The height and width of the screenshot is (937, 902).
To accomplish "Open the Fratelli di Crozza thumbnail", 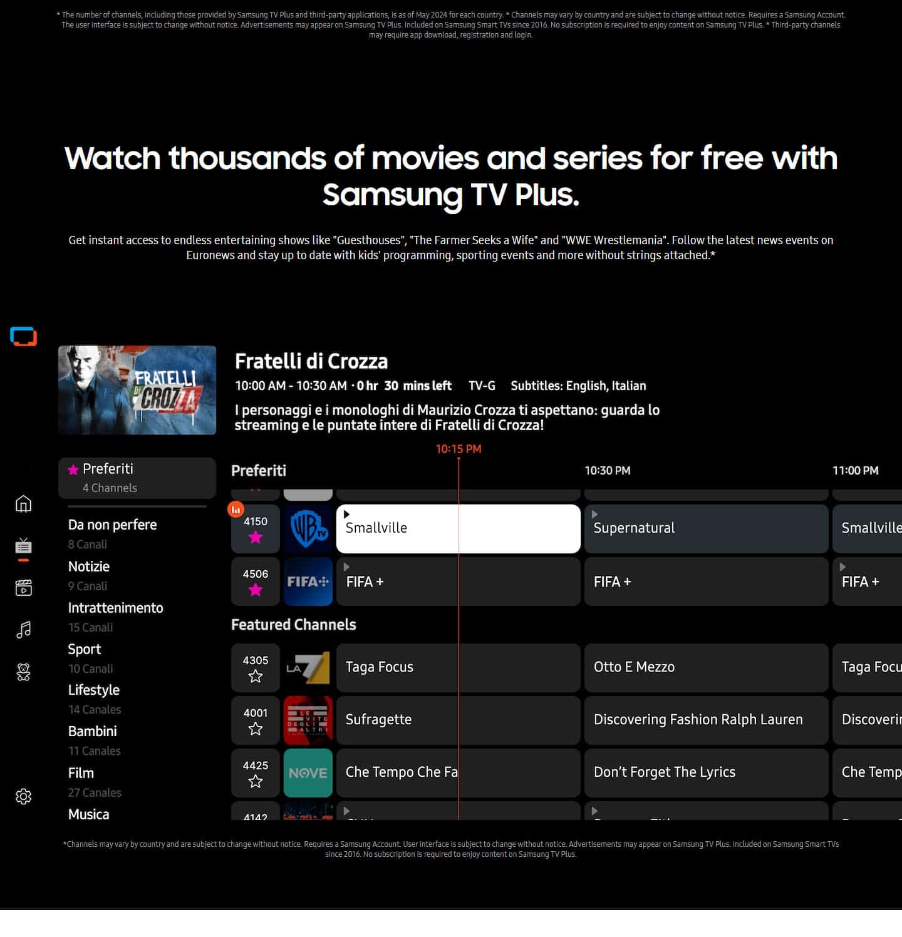I will [x=137, y=390].
